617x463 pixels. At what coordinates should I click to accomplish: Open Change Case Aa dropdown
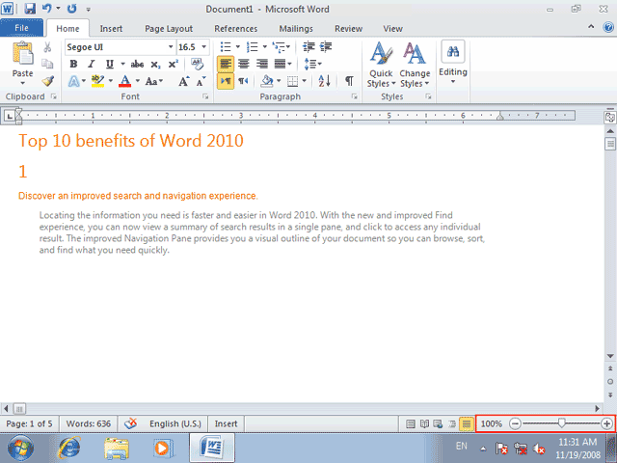point(153,81)
